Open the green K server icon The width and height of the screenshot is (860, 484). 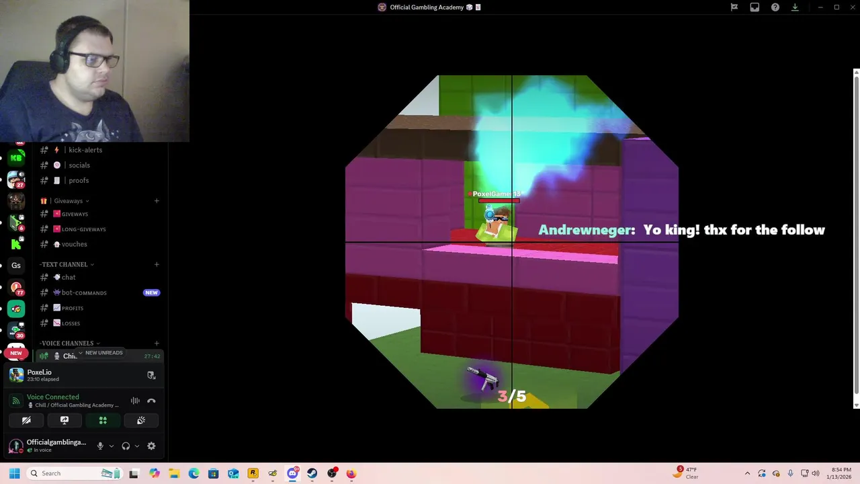16,244
